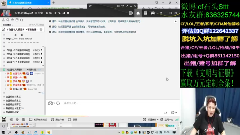Viewport: 240px width, 135px height.
Task: Locate my position pin beside current channel
Action: tap(41, 29)
